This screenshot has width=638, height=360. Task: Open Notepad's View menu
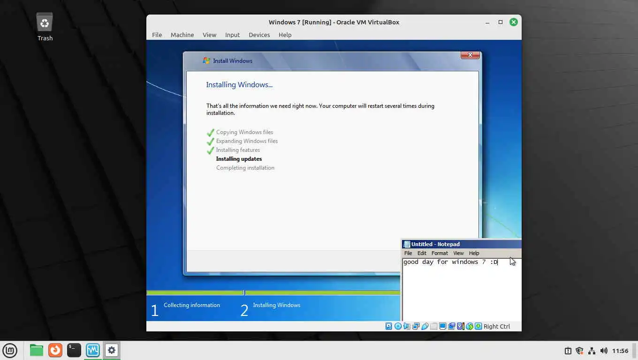coord(458,253)
